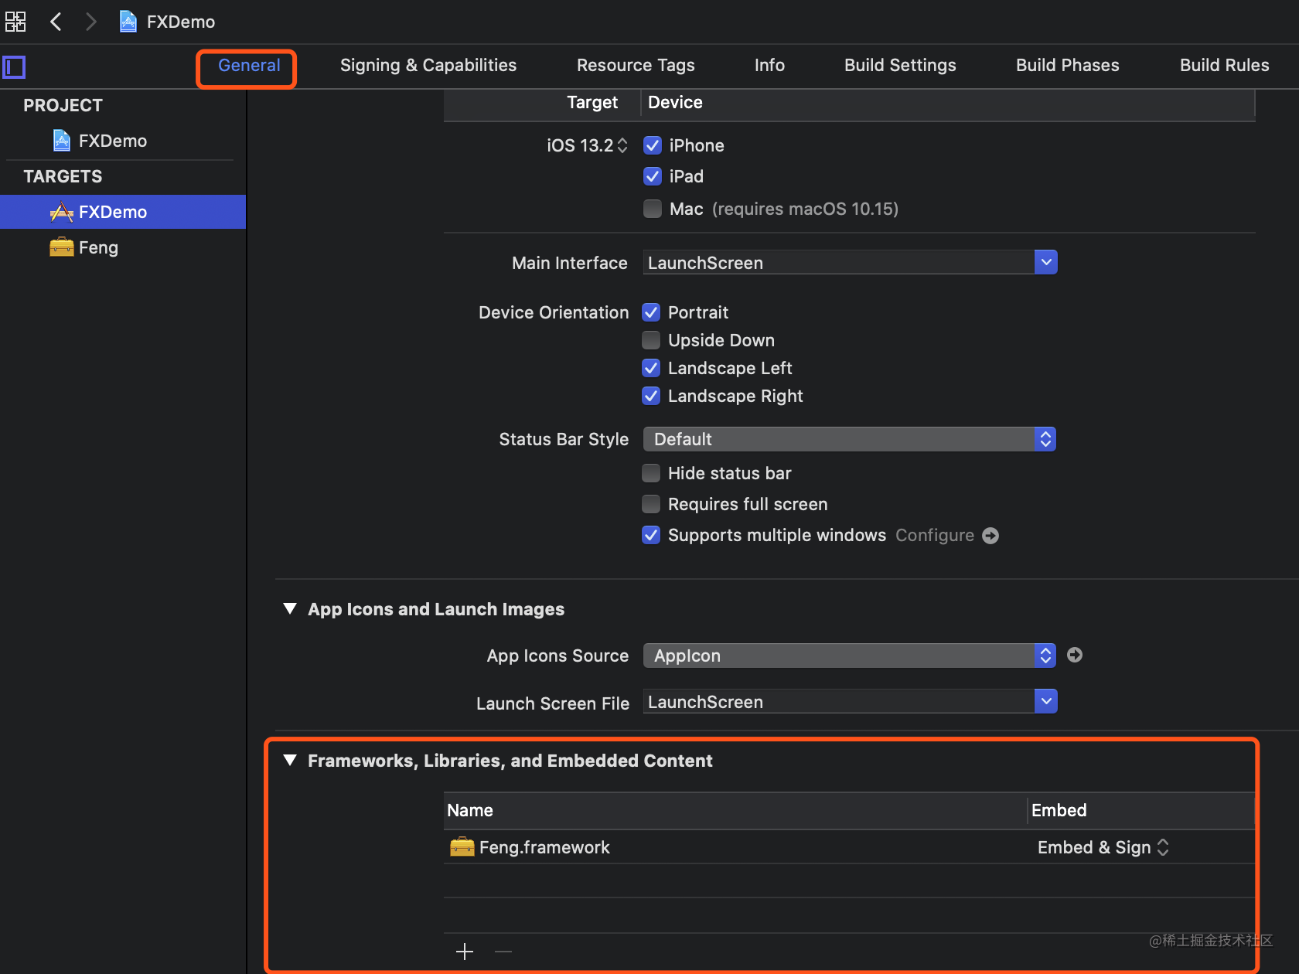Uncheck the iPhone device checkbox
Viewport: 1299px width, 974px height.
coord(653,145)
